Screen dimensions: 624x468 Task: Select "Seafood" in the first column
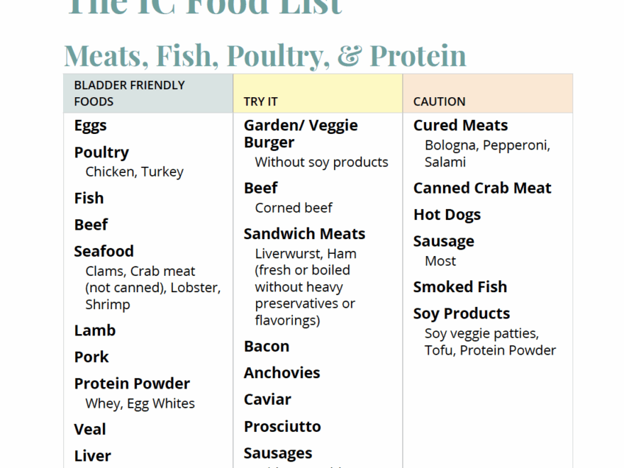click(x=104, y=251)
